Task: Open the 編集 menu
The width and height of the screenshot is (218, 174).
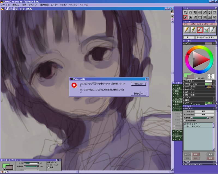Action: tap(16, 5)
